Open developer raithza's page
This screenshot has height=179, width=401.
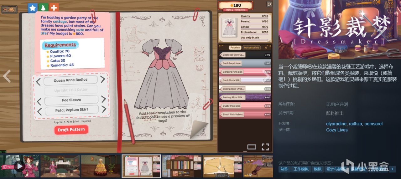pyautogui.click(x=355, y=124)
